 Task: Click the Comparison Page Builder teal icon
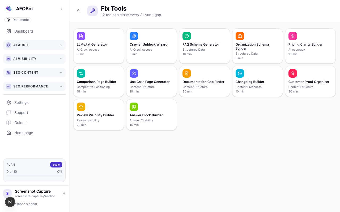(81, 73)
